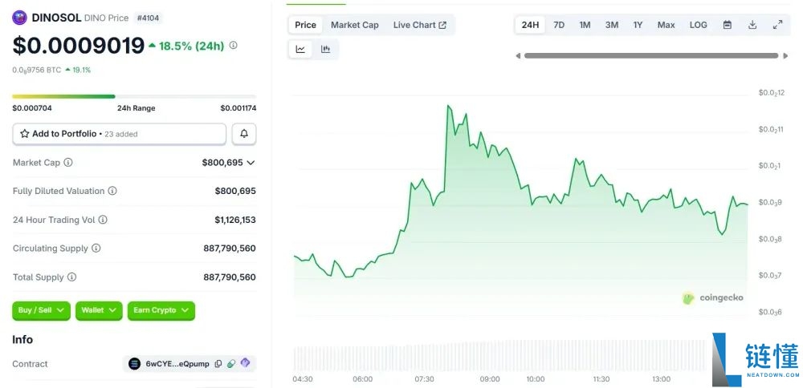
Task: Click the Market Cap info icon
Action: click(x=68, y=163)
